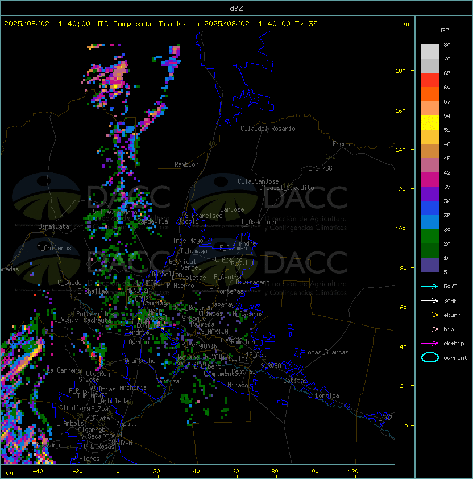Click the 'Clla.SanJose' place label

pyautogui.click(x=258, y=181)
